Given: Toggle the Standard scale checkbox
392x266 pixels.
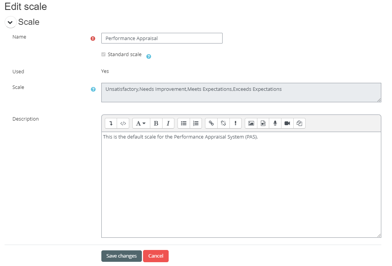Looking at the screenshot, I should pos(103,55).
